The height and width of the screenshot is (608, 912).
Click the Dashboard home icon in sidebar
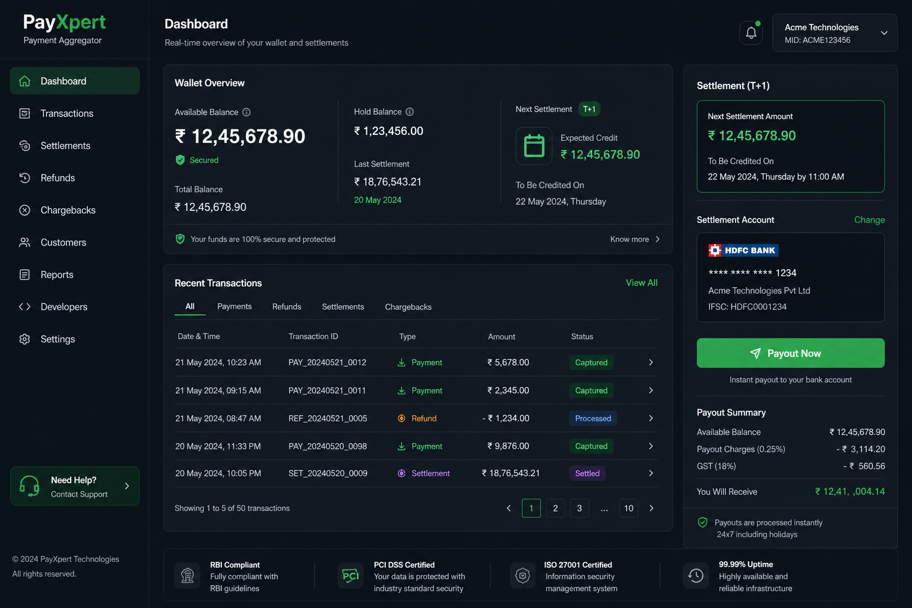[24, 81]
